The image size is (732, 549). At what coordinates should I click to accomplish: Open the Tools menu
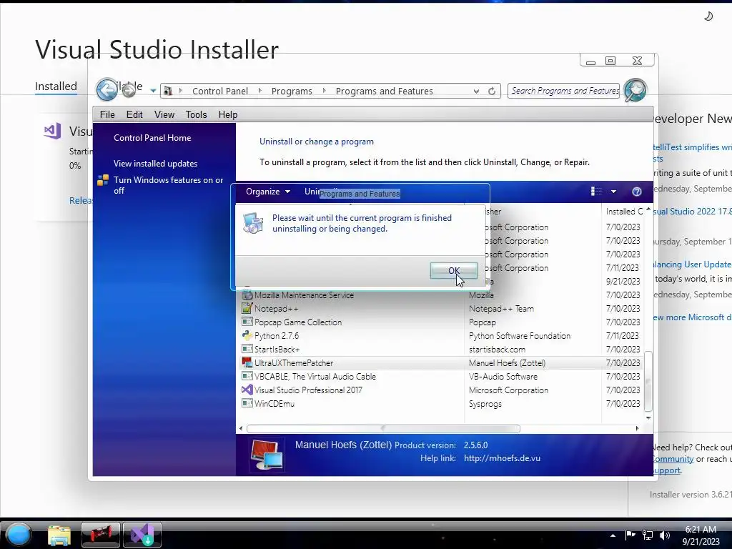pos(196,114)
